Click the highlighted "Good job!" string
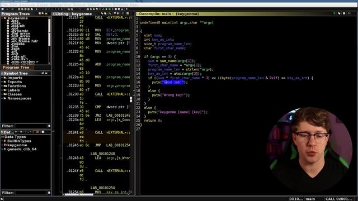358x201 pixels. tap(173, 82)
